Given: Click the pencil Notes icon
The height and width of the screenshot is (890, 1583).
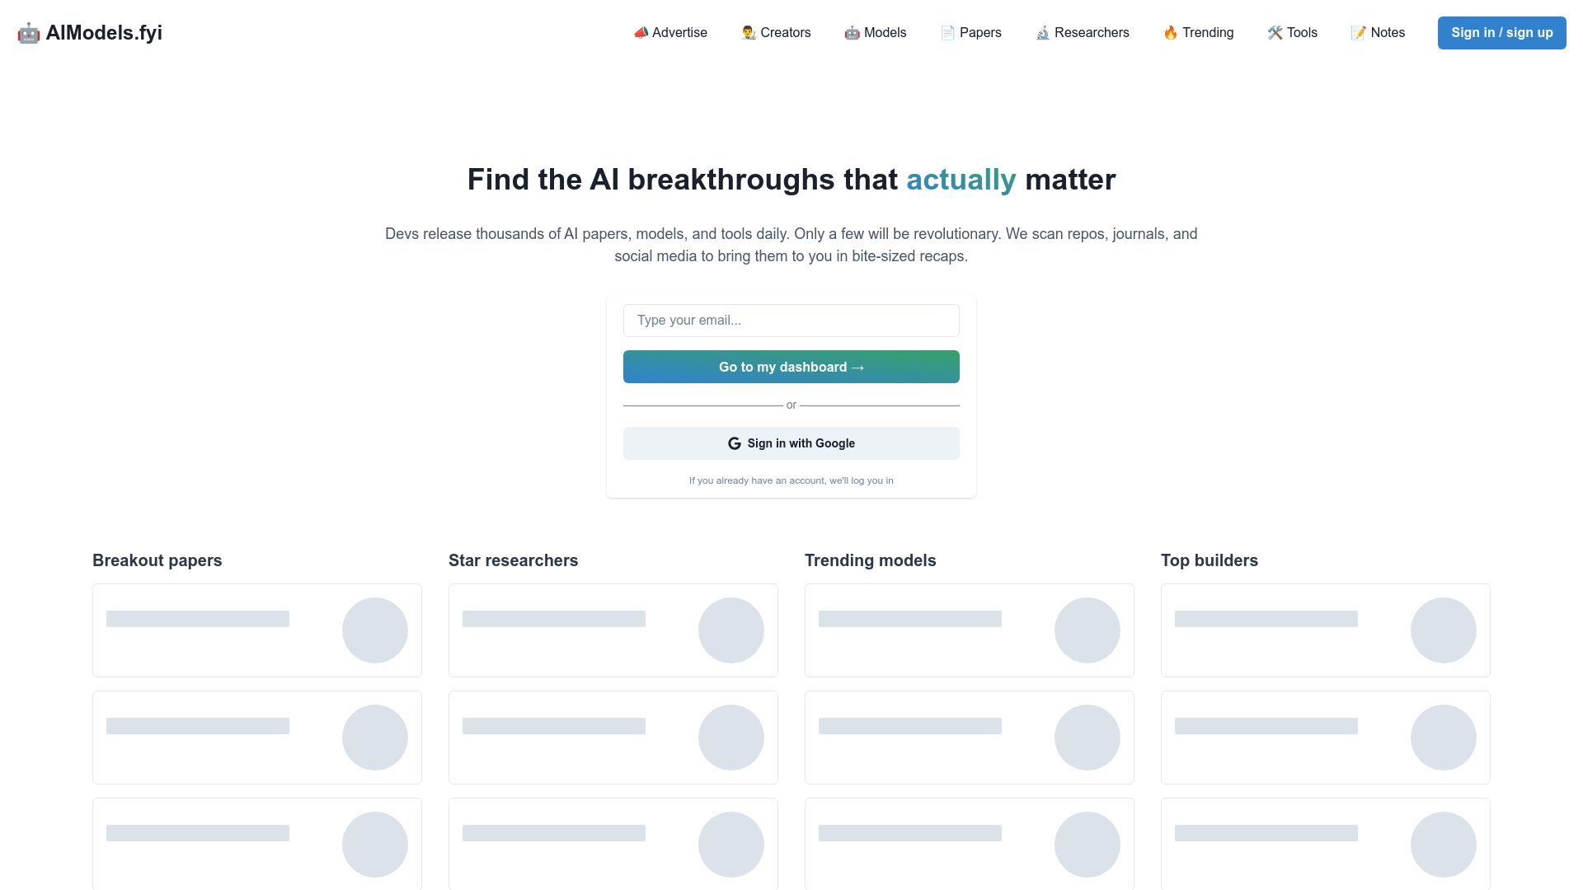Looking at the screenshot, I should pyautogui.click(x=1359, y=32).
